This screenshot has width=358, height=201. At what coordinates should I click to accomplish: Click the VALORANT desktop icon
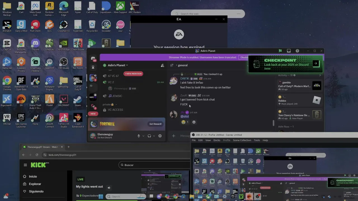(63, 101)
